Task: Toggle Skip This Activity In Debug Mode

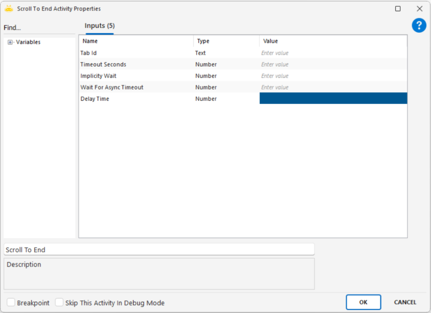Action: [59, 302]
